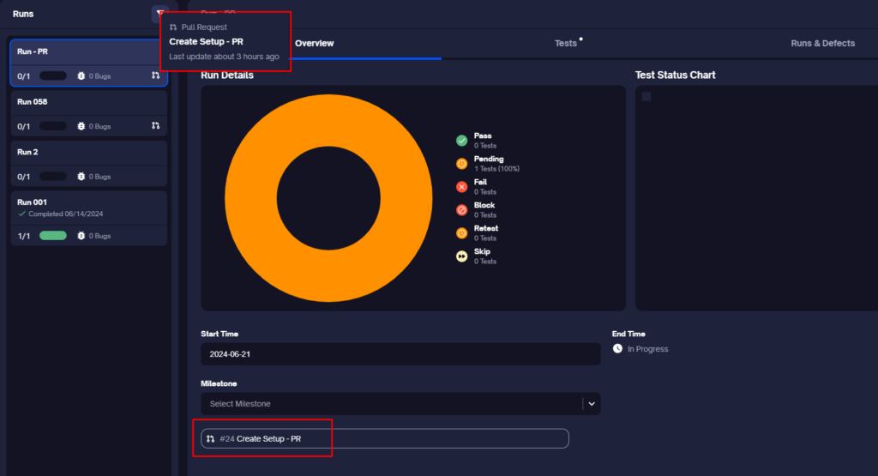Click Pull Request icon in tooltip

pyautogui.click(x=173, y=27)
